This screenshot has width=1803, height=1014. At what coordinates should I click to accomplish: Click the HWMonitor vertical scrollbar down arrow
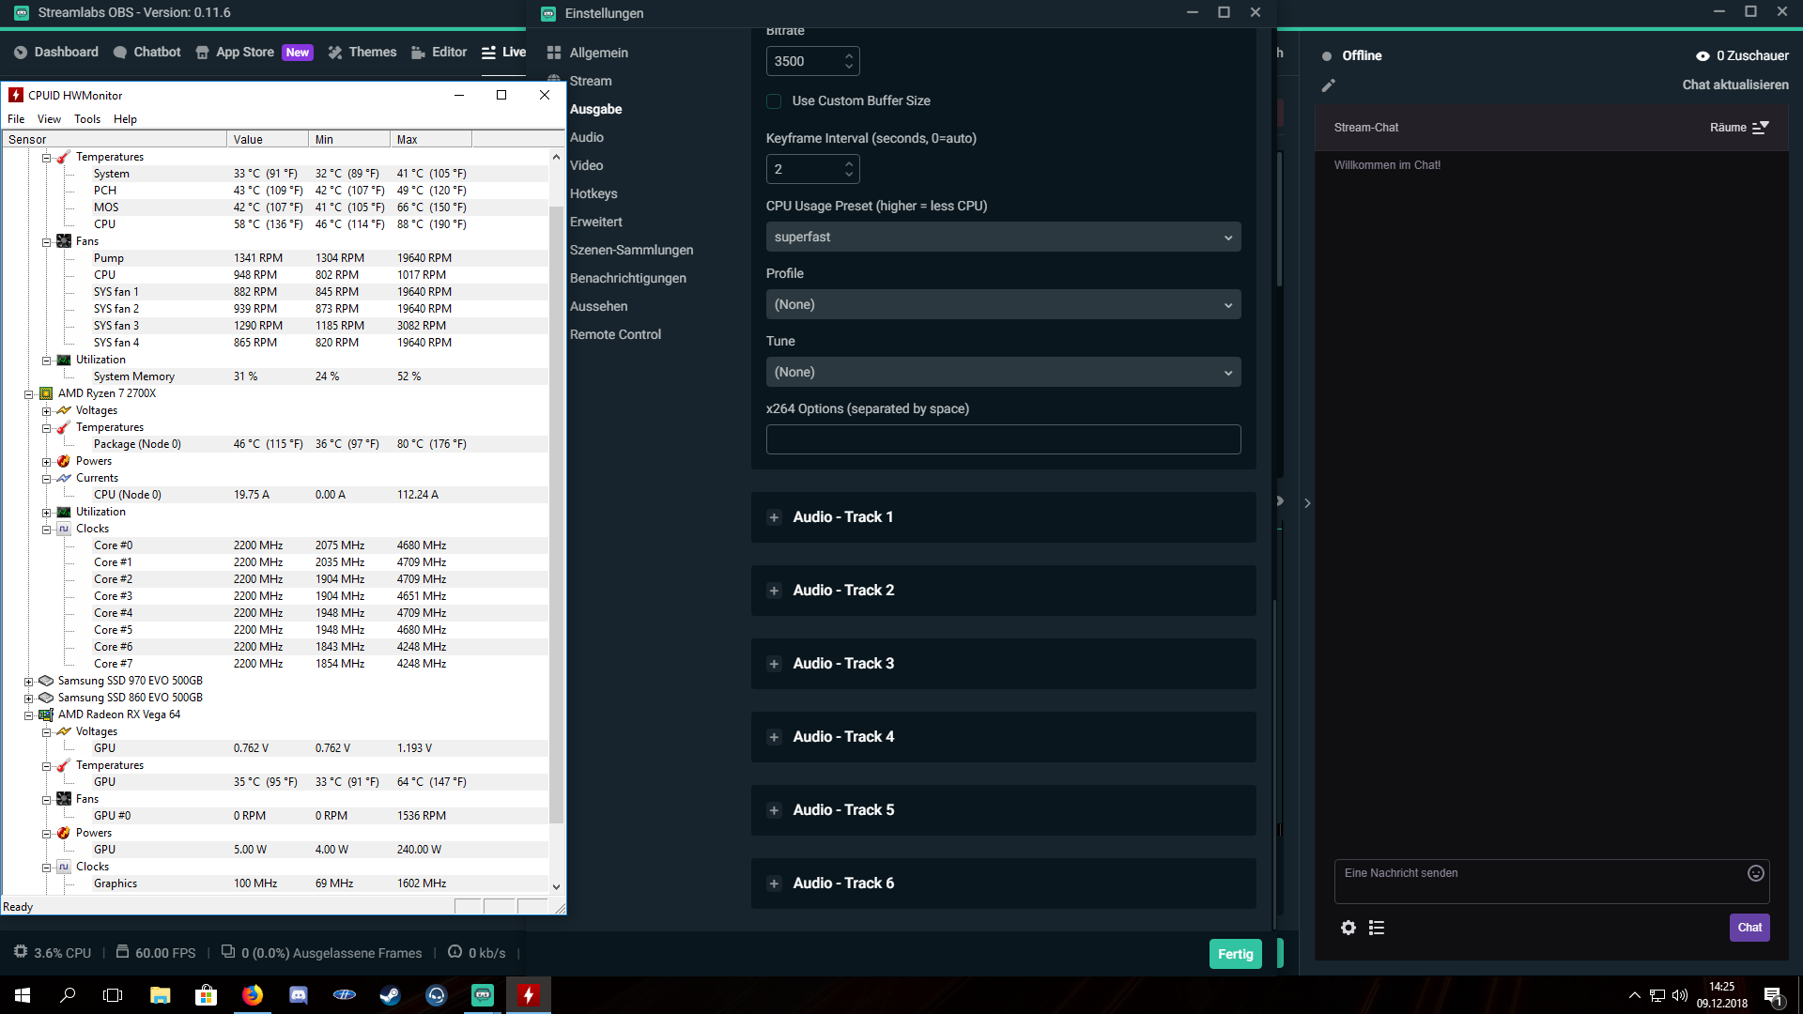[x=556, y=886]
